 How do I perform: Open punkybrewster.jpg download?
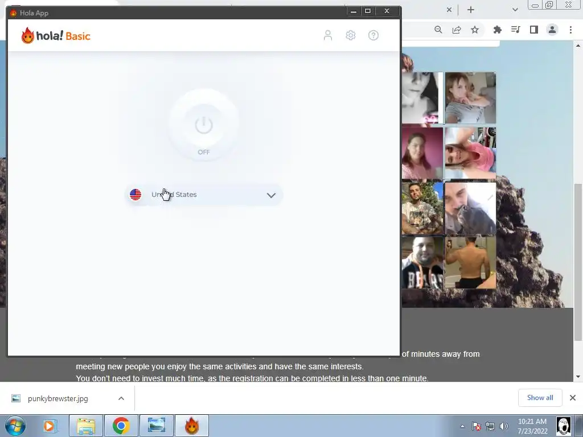click(x=58, y=398)
